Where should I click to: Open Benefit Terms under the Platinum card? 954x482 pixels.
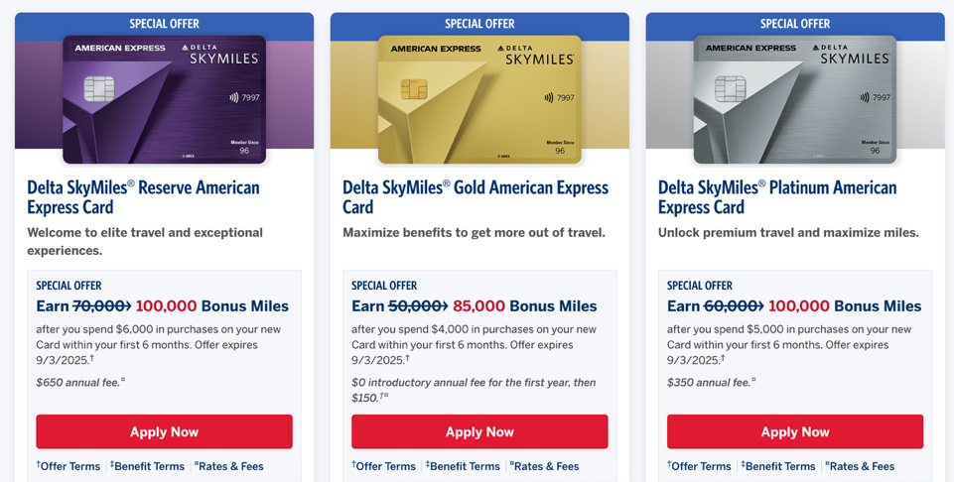pyautogui.click(x=778, y=466)
